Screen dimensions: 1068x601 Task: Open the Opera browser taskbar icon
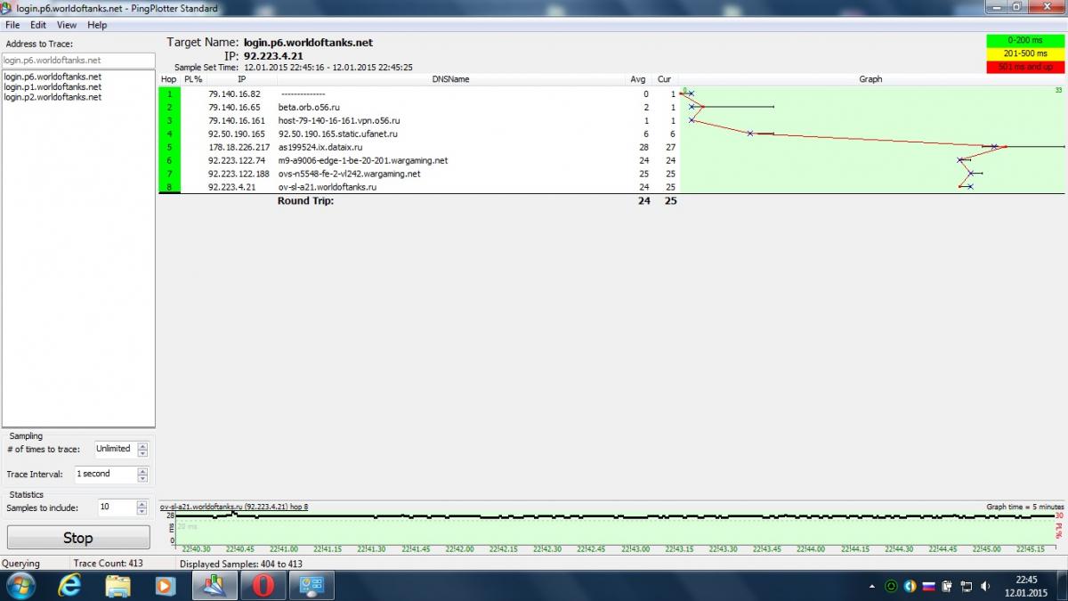[263, 585]
